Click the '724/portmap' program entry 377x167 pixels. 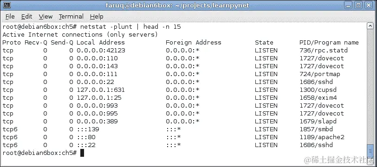click(x=320, y=74)
